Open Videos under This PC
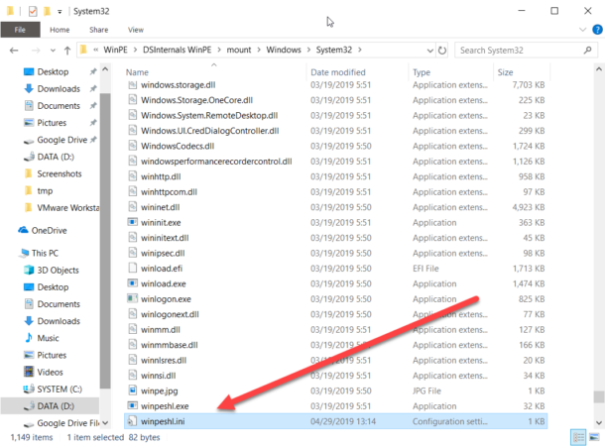 (x=50, y=372)
